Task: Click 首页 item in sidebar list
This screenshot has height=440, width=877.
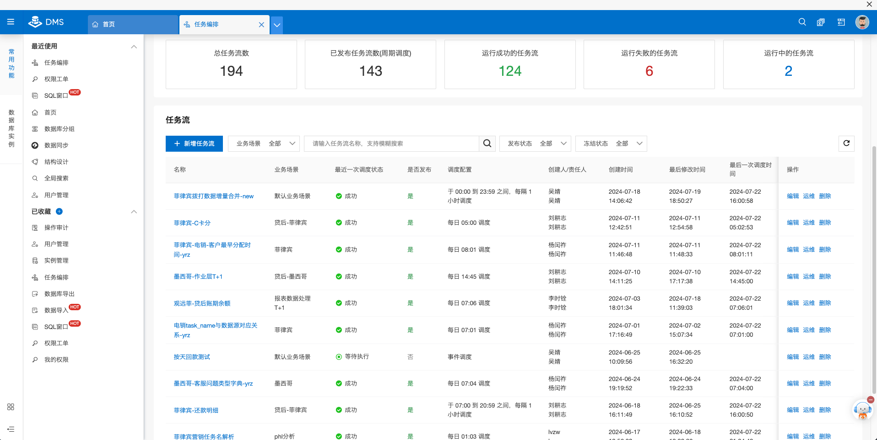Action: pyautogui.click(x=50, y=112)
